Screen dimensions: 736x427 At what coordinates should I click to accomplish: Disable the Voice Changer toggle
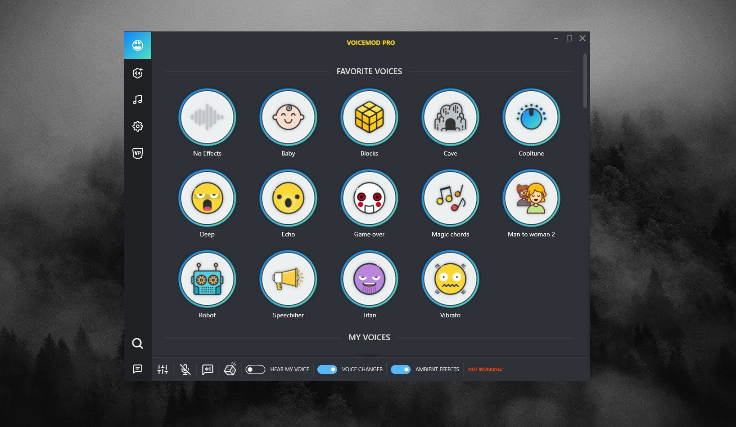point(327,369)
